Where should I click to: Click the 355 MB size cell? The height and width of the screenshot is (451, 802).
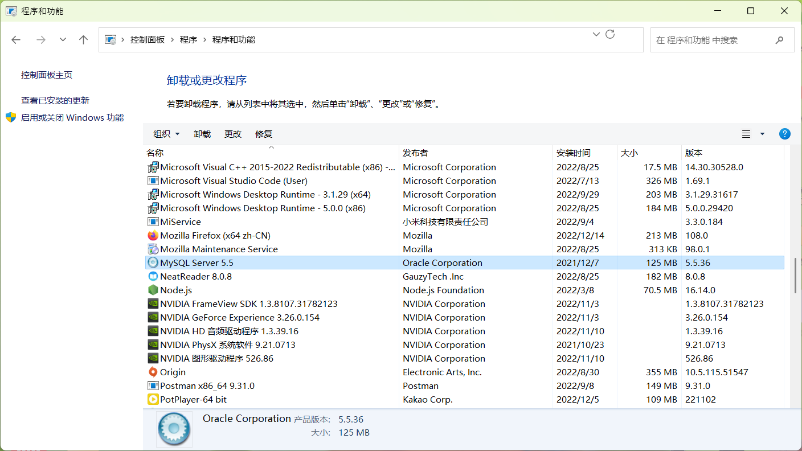pos(662,372)
